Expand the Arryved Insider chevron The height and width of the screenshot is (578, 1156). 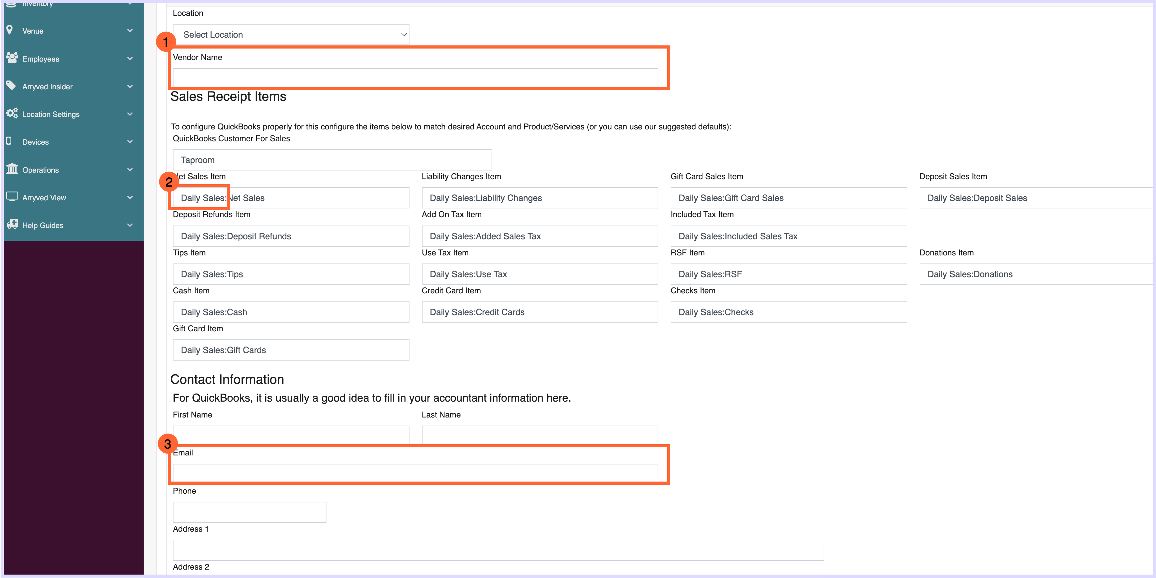coord(130,86)
